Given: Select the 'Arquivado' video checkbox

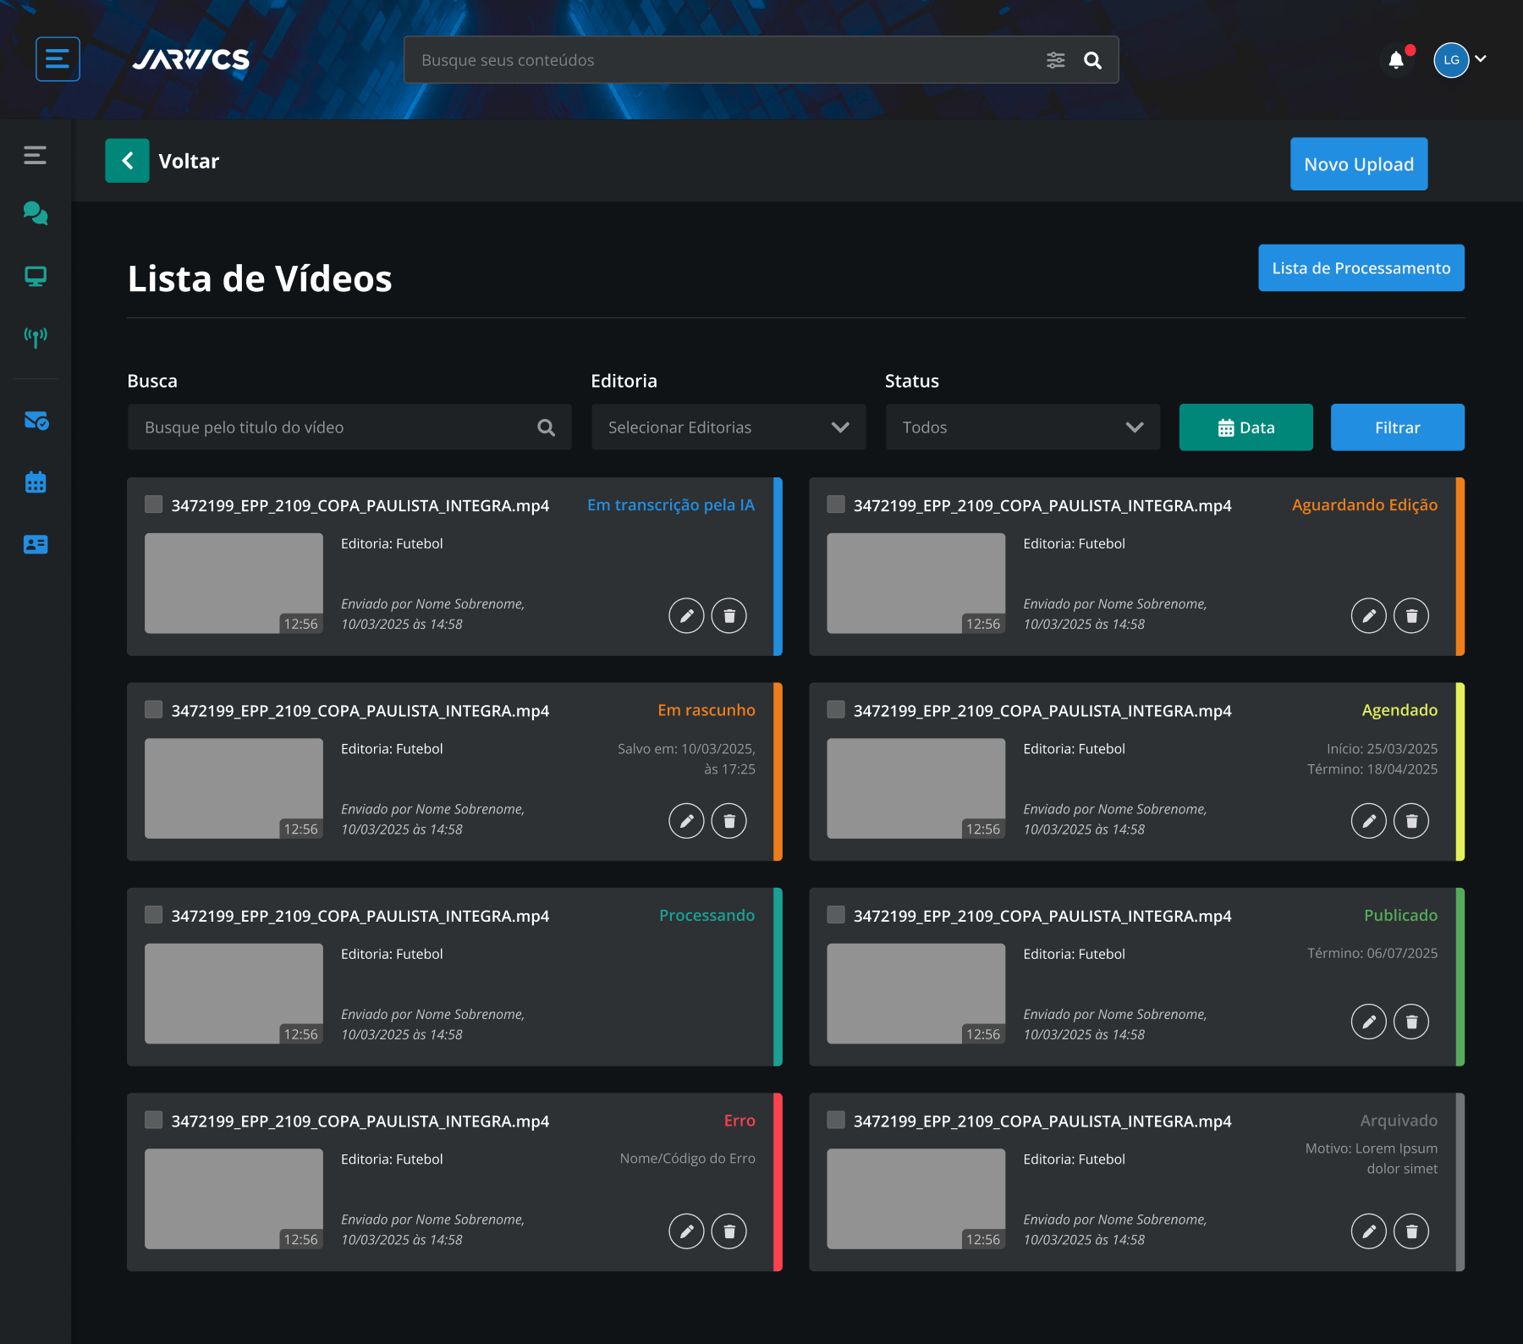Looking at the screenshot, I should tap(836, 1120).
